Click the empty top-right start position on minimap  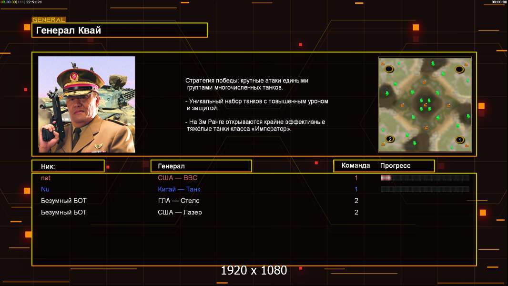459,69
